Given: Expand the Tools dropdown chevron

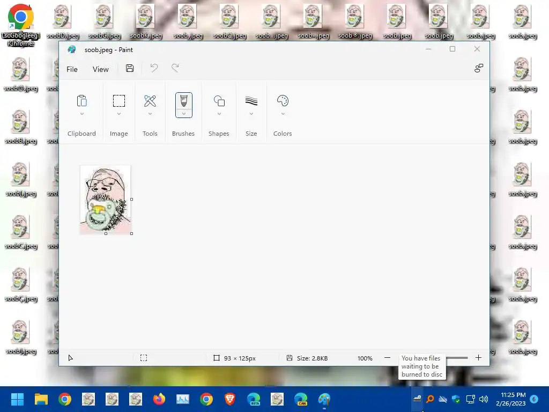Looking at the screenshot, I should [x=150, y=114].
